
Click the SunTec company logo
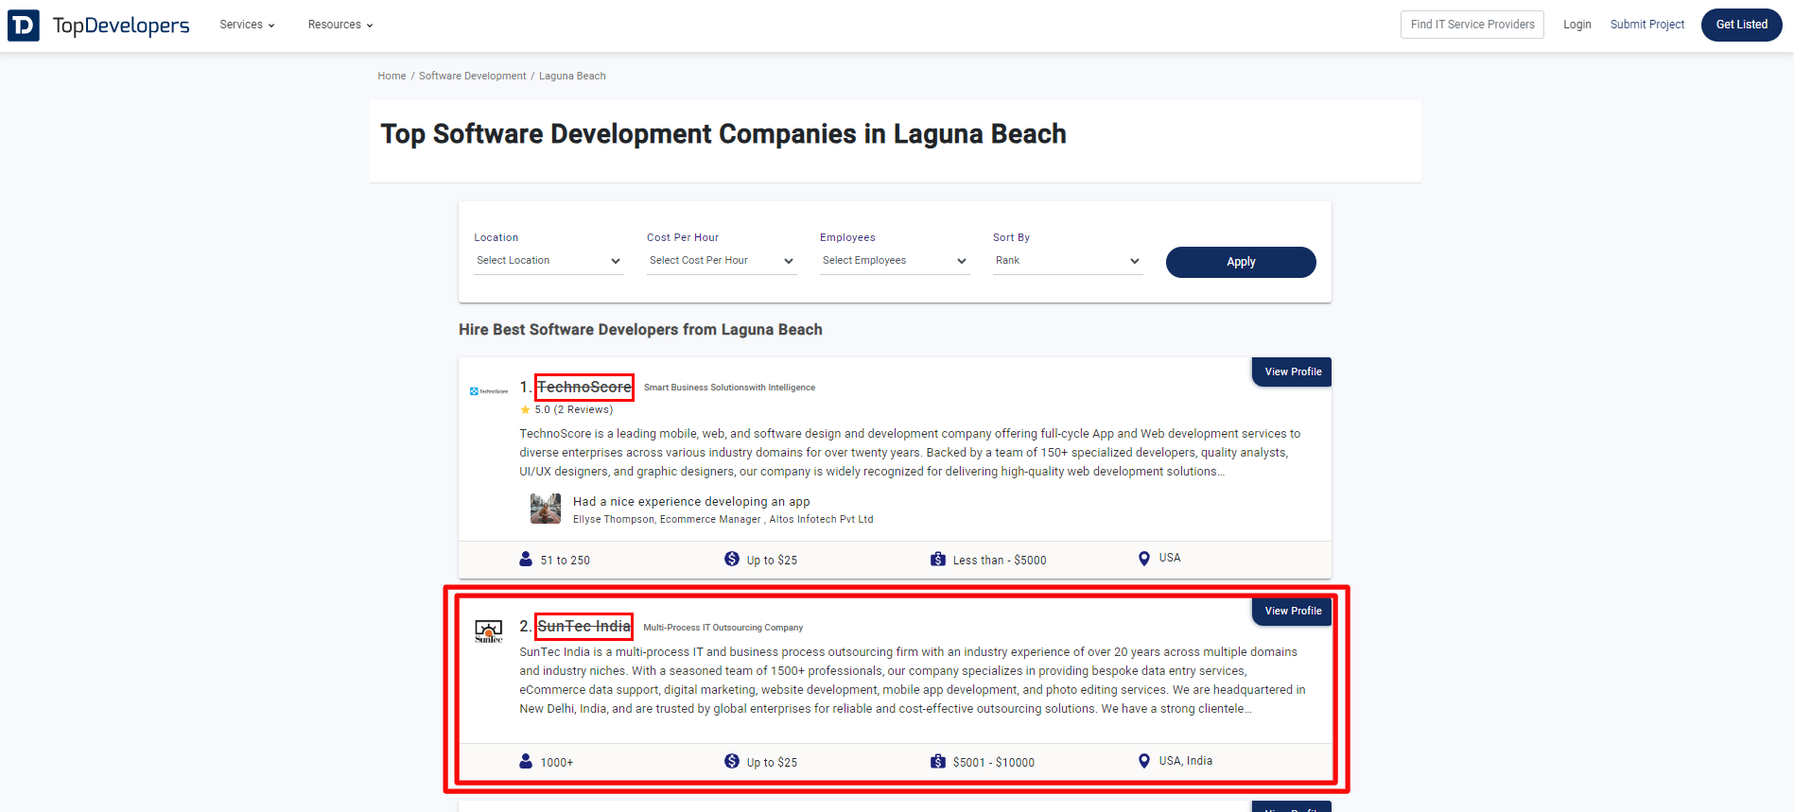pyautogui.click(x=488, y=631)
